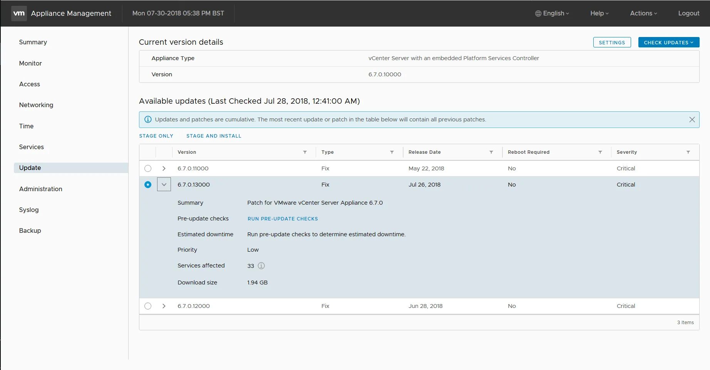
Task: Open the Check Updates dropdown button
Action: click(669, 42)
